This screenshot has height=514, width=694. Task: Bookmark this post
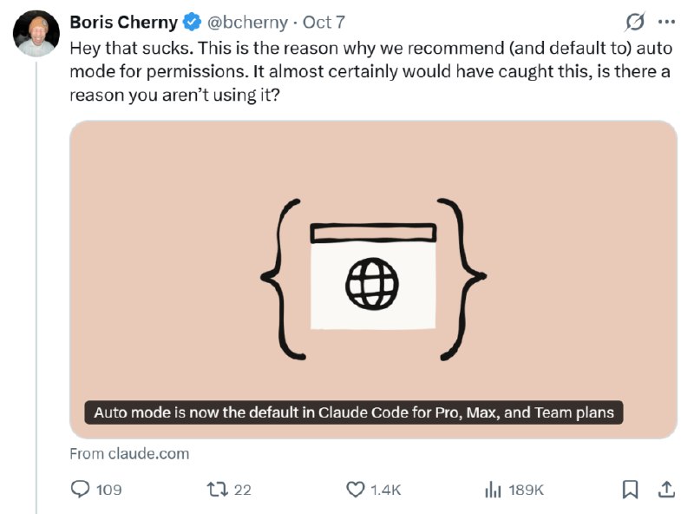(x=630, y=490)
